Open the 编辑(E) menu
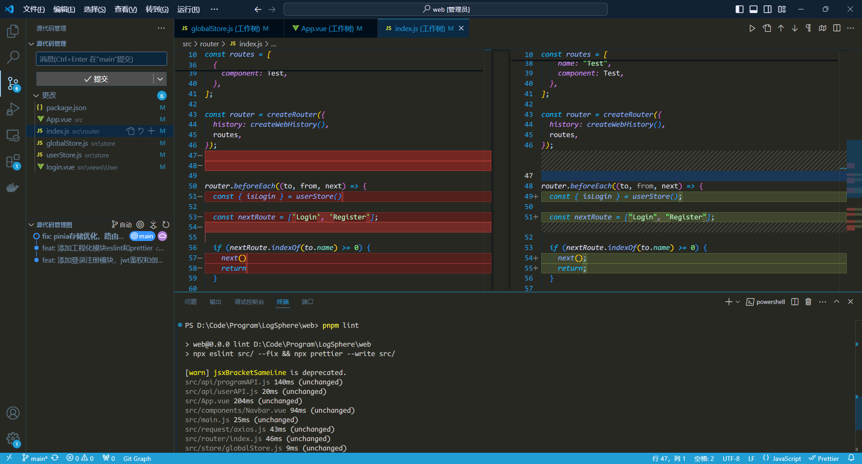The image size is (862, 464). (x=64, y=9)
